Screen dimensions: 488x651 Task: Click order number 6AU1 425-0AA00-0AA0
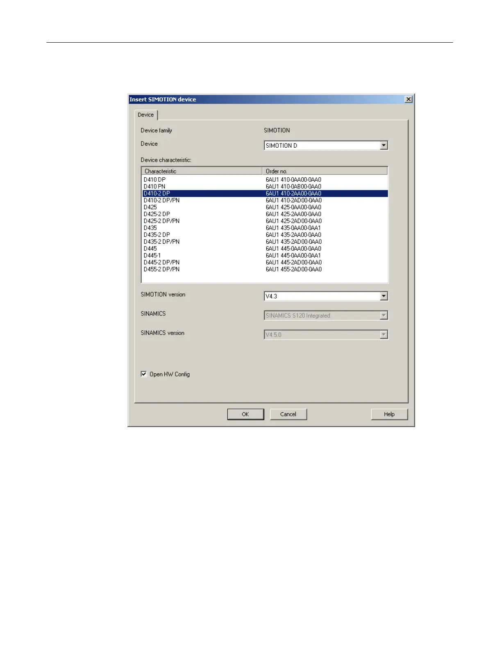tap(293, 207)
